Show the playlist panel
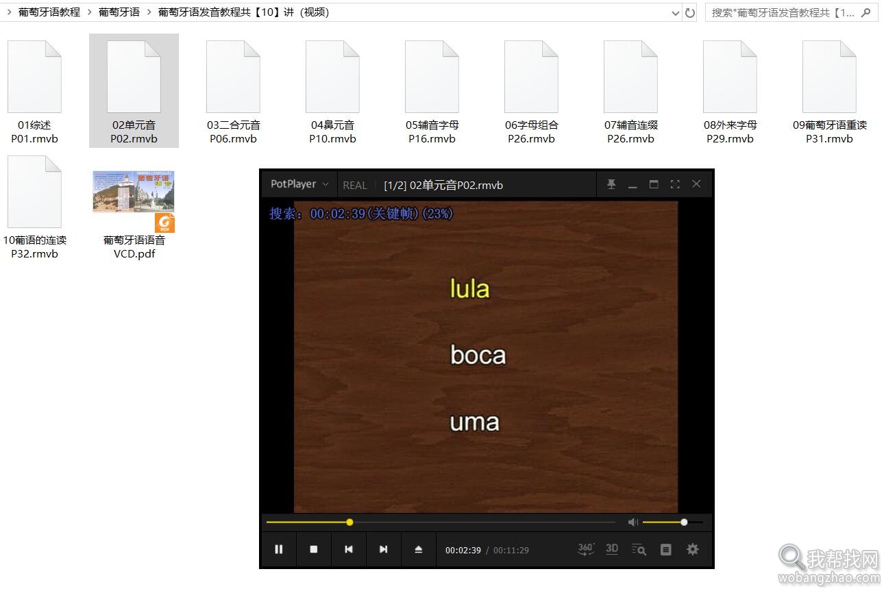Image resolution: width=884 pixels, height=591 pixels. tap(665, 549)
